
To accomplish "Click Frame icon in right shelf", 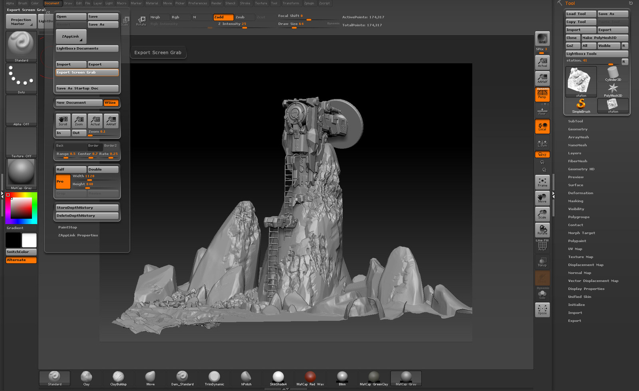I will click(542, 182).
